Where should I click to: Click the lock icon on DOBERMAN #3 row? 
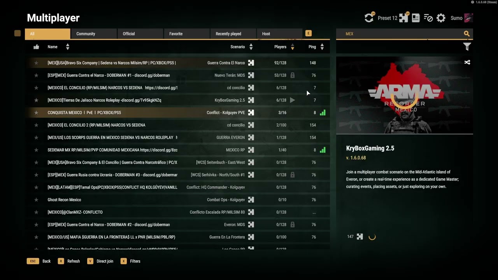293,175
